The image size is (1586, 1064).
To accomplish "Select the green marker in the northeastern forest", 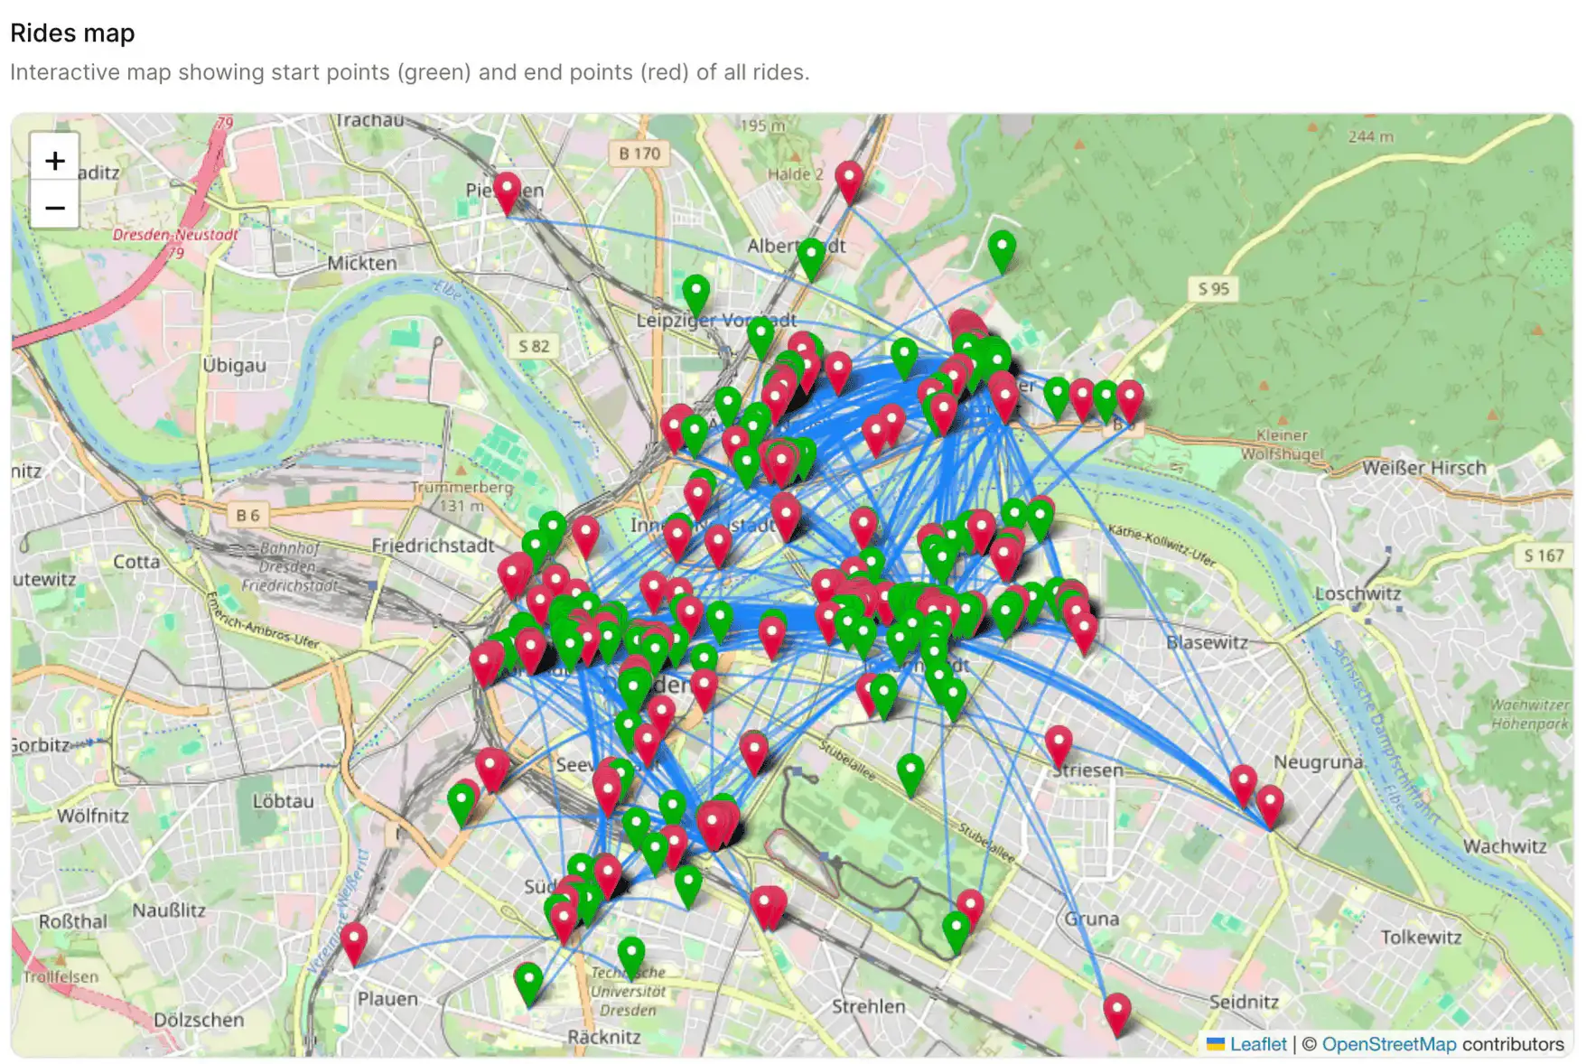I will coord(1002,249).
